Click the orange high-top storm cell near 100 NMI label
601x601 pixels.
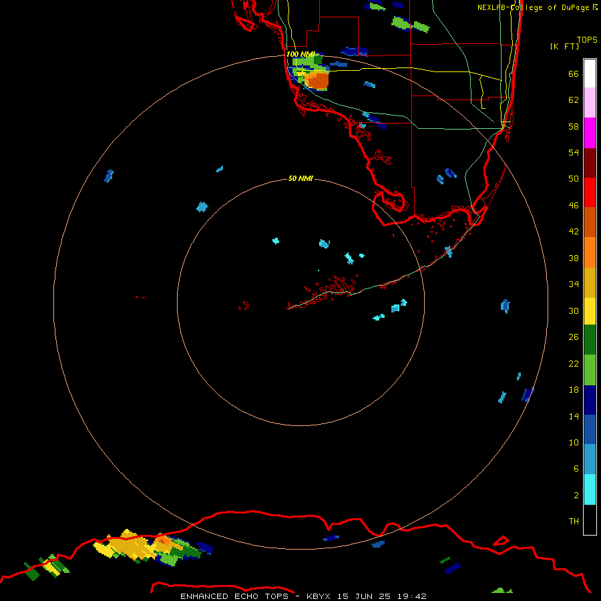click(x=317, y=81)
